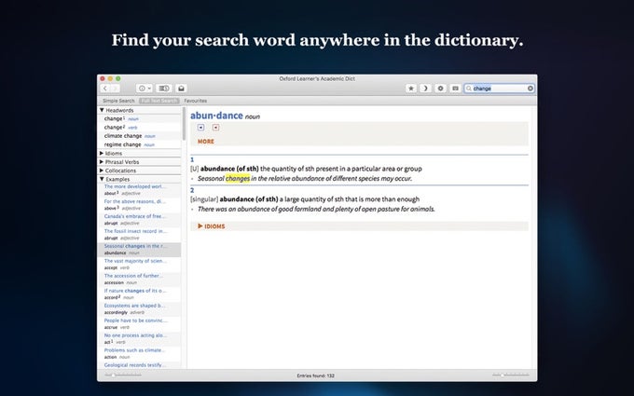
Task: Switch to the Simple Search tab
Action: click(x=118, y=101)
